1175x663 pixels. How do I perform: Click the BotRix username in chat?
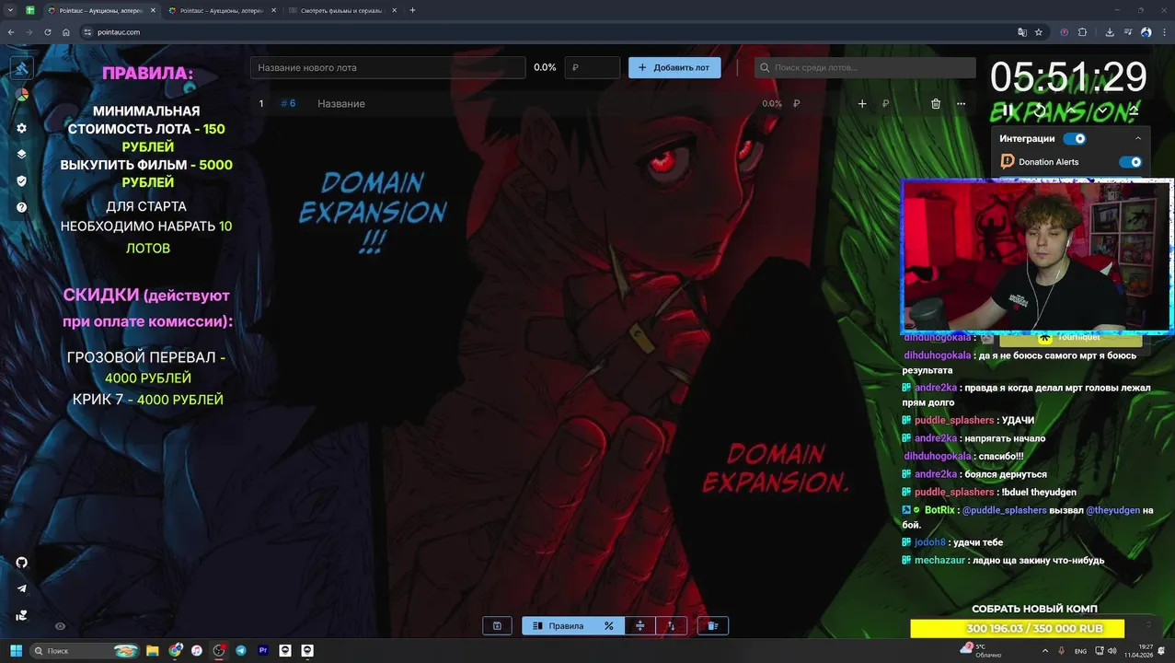[x=939, y=510]
